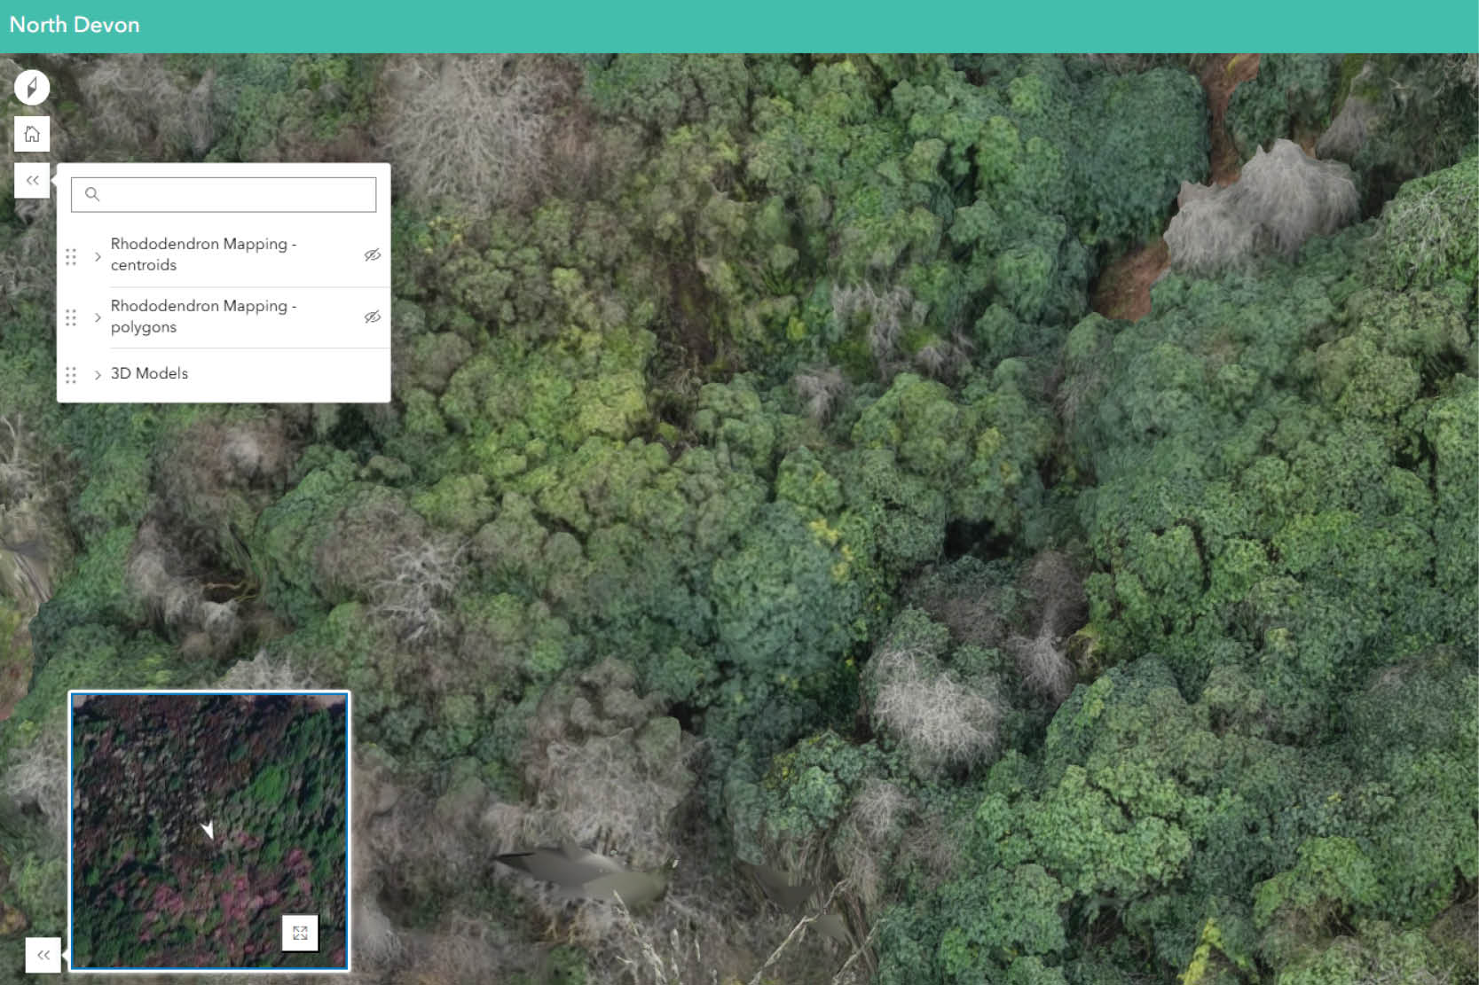Show the Rhododendron Mapping - polygons layer
This screenshot has width=1479, height=985.
(373, 317)
